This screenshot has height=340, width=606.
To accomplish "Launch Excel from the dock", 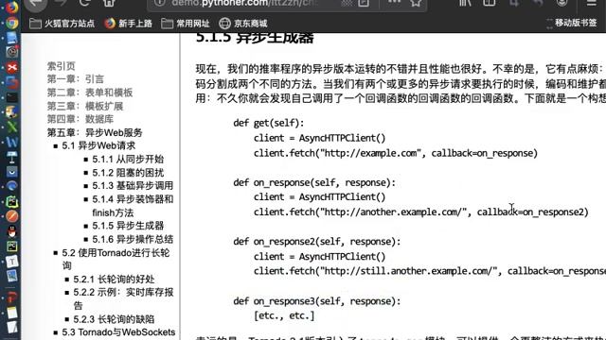I will coord(12,127).
